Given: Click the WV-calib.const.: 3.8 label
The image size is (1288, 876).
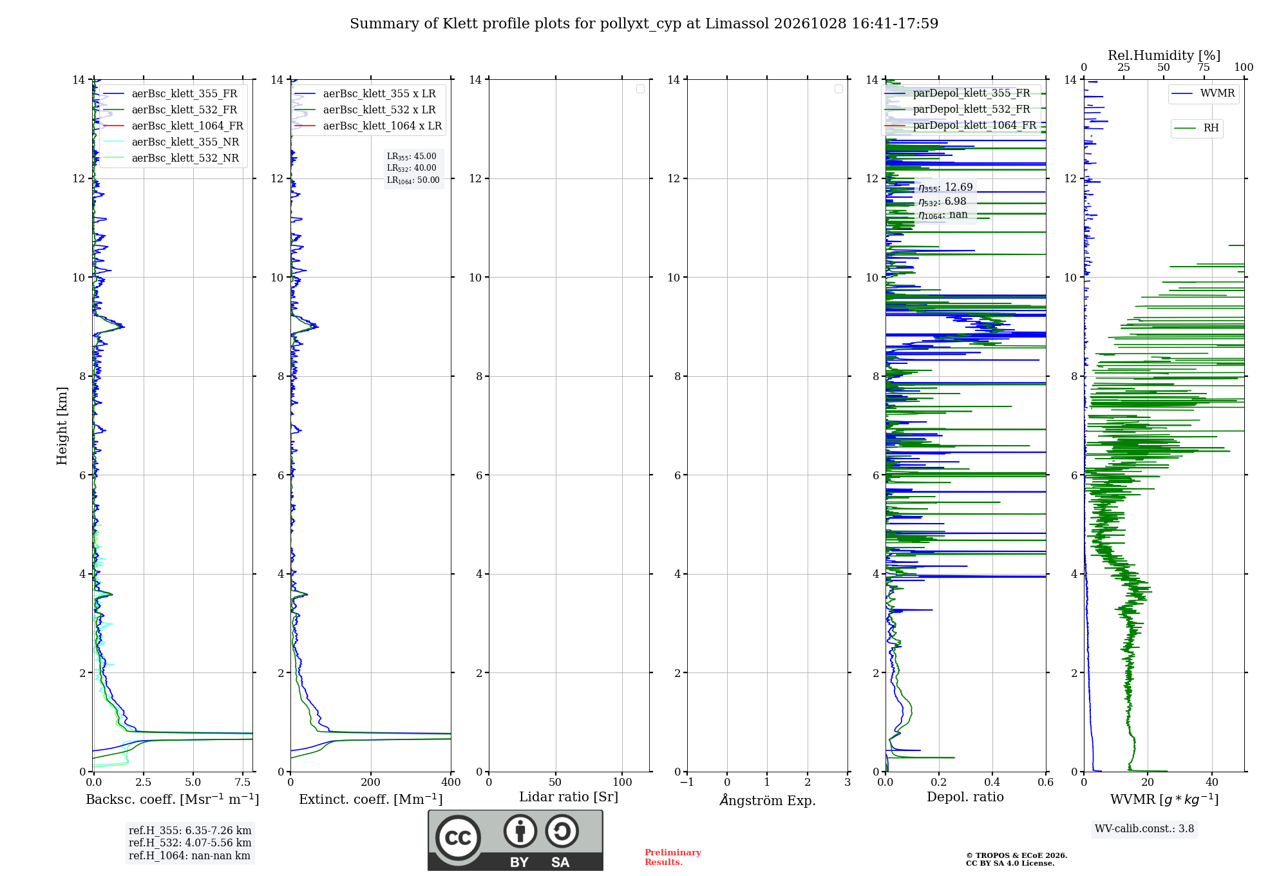Looking at the screenshot, I should [x=1144, y=829].
